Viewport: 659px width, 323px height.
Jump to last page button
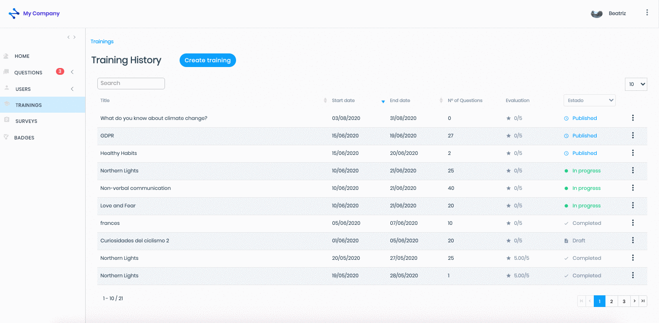click(643, 301)
